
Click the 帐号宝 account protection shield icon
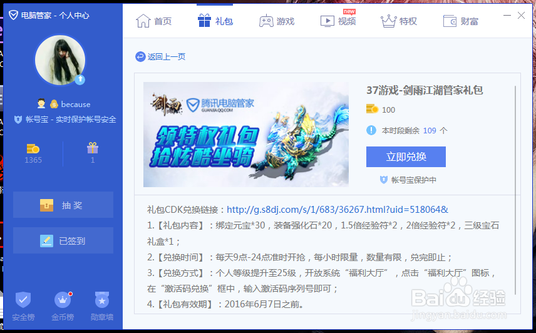[x=18, y=120]
